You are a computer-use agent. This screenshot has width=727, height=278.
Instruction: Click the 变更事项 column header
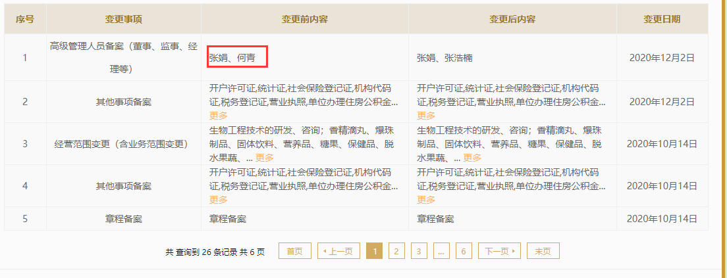[x=123, y=19]
